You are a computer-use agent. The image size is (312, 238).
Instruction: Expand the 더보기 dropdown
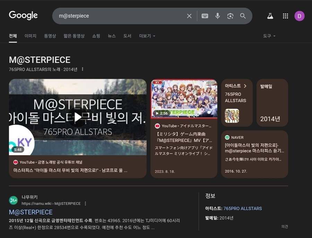[147, 36]
